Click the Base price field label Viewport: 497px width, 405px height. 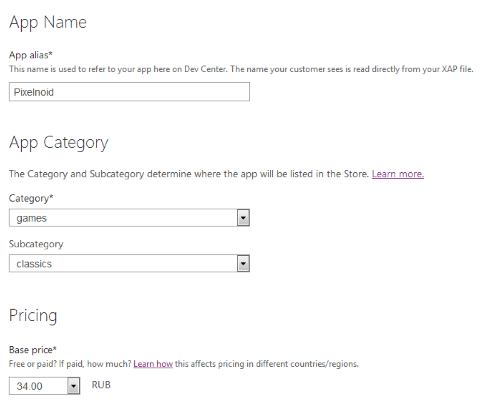tap(33, 350)
